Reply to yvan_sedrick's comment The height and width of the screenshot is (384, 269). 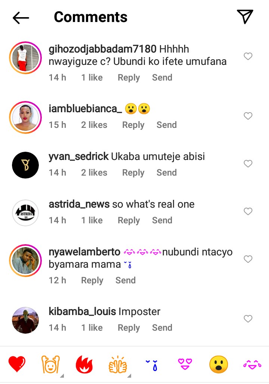pos(133,173)
